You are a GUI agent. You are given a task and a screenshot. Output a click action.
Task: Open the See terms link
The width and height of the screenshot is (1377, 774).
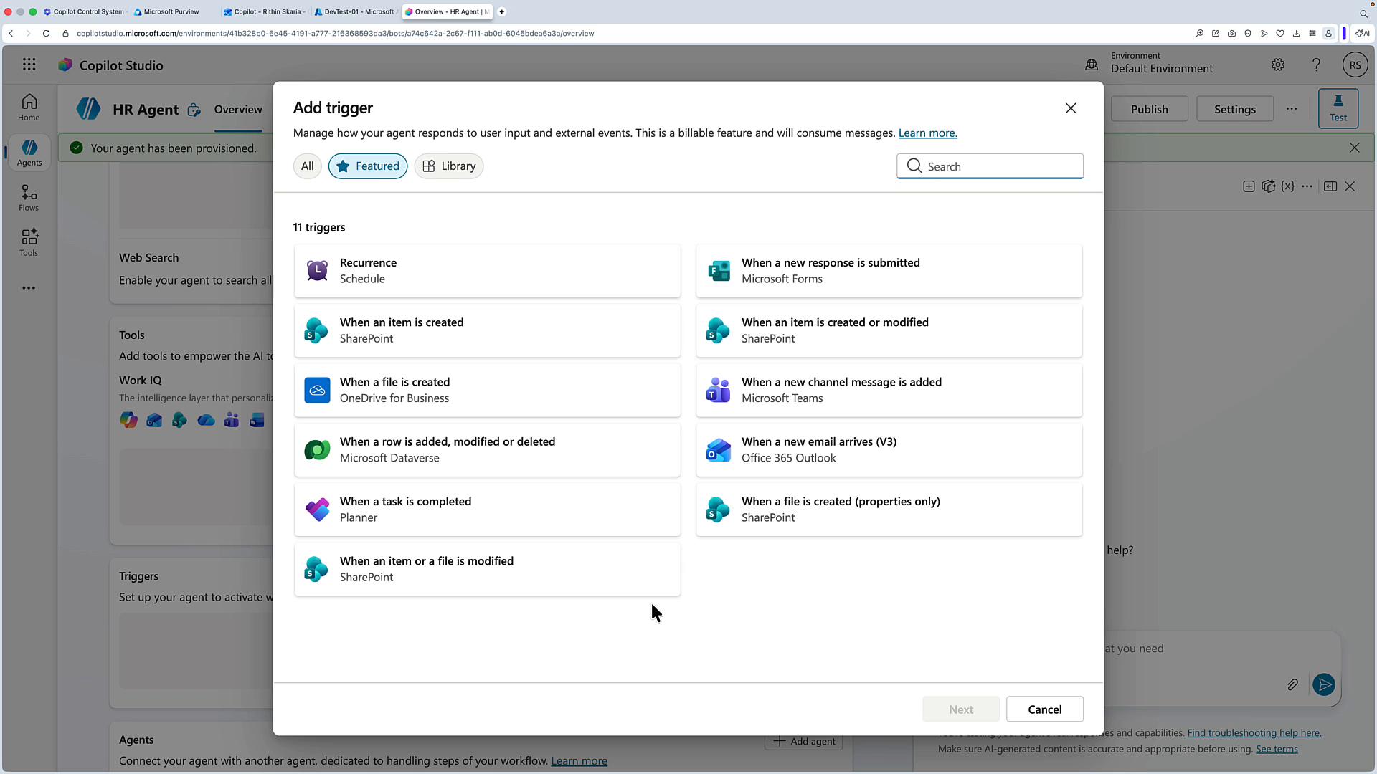pyautogui.click(x=1277, y=750)
